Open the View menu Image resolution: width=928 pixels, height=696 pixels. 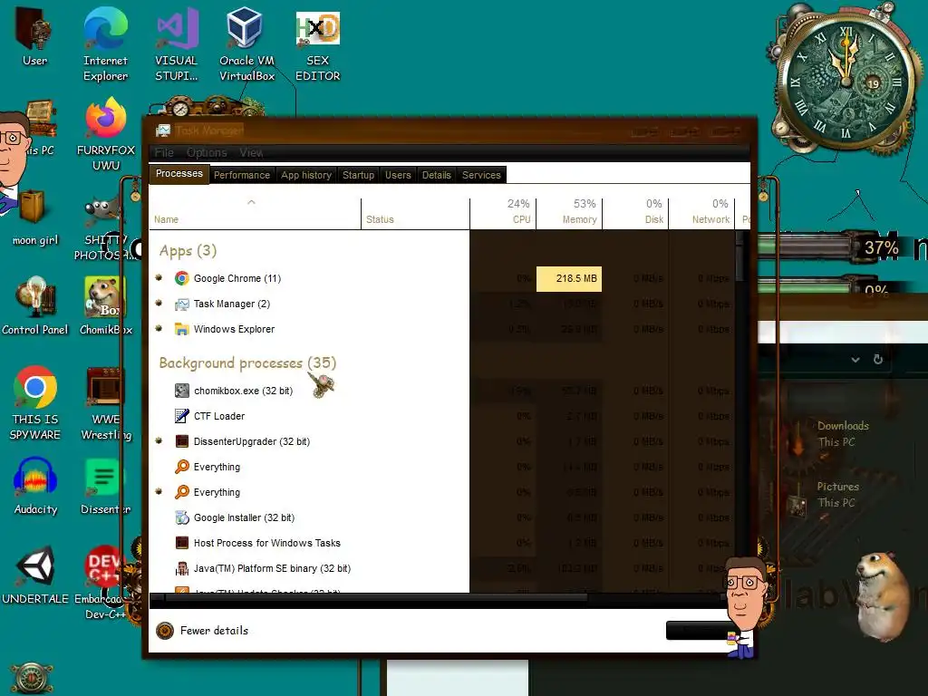click(x=251, y=152)
